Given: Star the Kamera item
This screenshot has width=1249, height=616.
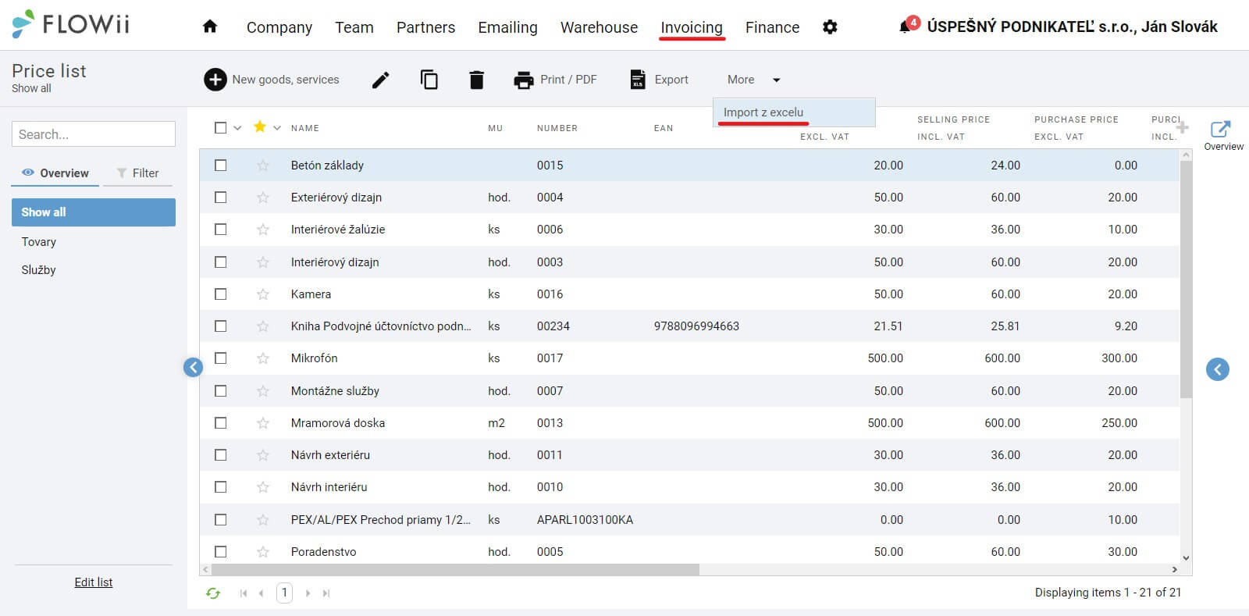Looking at the screenshot, I should [263, 294].
